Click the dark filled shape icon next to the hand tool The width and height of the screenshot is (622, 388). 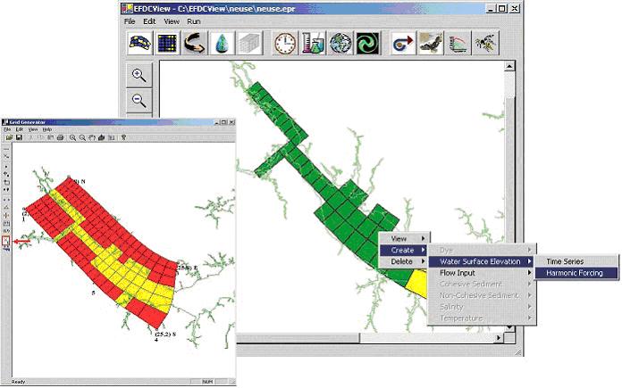[x=102, y=137]
